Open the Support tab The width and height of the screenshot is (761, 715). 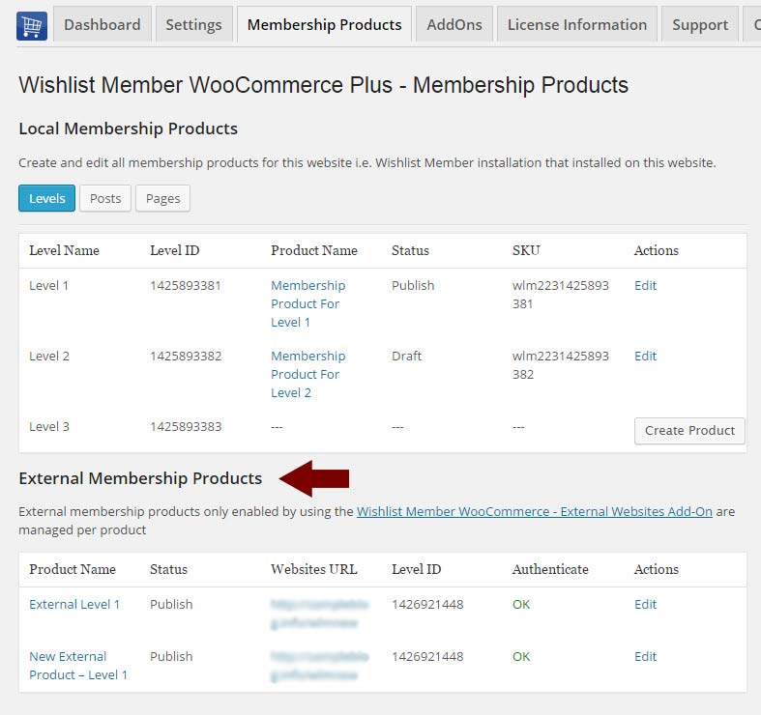[700, 24]
